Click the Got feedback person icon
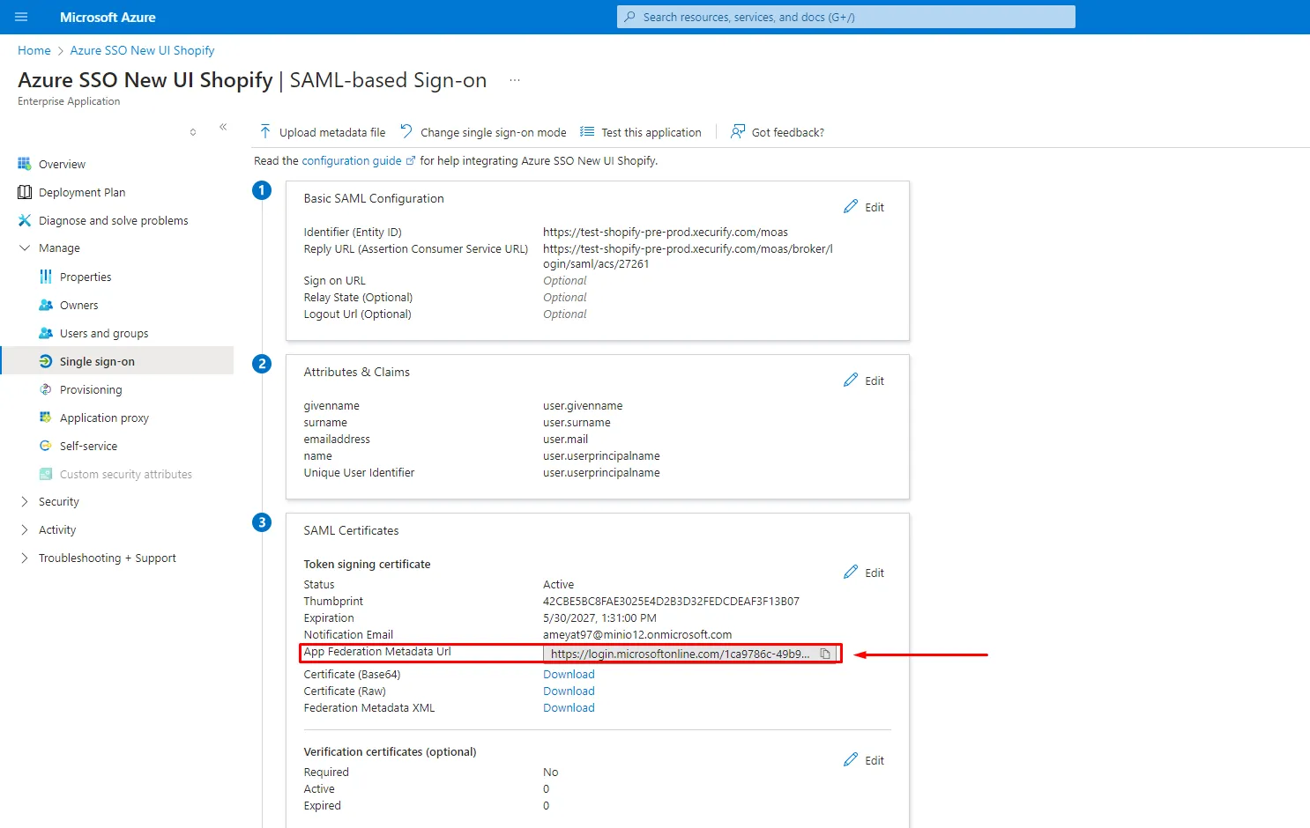Viewport: 1310px width, 828px height. point(738,131)
